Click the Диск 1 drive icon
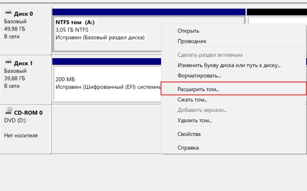307x191 pixels. [8, 63]
